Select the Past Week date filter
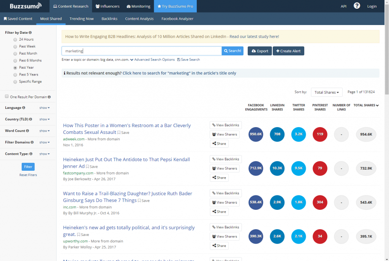The image size is (389, 261). [x=15, y=47]
